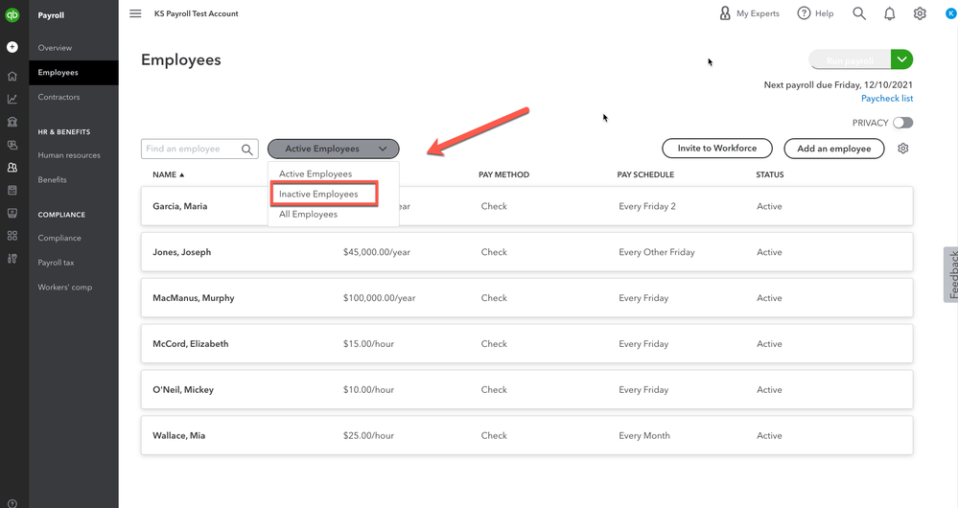Toggle the PRIVACY switch
The width and height of the screenshot is (958, 508).
pyautogui.click(x=903, y=123)
